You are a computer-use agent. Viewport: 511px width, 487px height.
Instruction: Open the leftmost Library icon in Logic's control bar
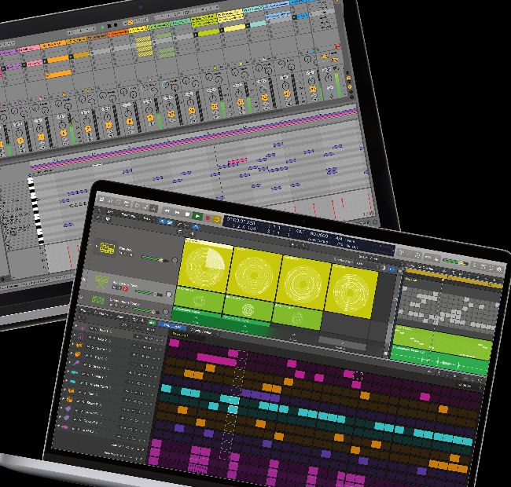pos(101,200)
